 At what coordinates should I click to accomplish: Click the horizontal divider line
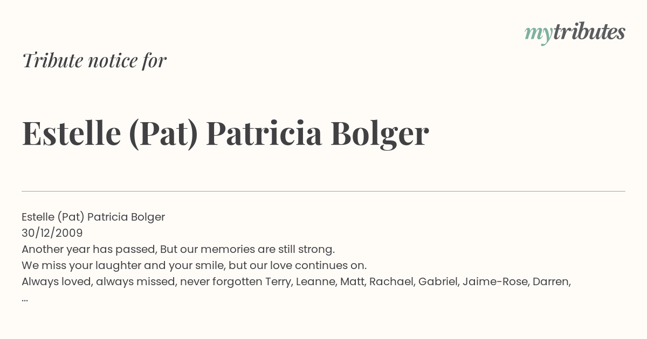pyautogui.click(x=323, y=191)
